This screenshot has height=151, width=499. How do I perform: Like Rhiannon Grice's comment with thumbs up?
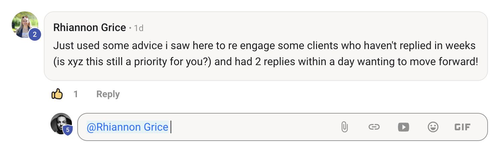click(x=57, y=94)
